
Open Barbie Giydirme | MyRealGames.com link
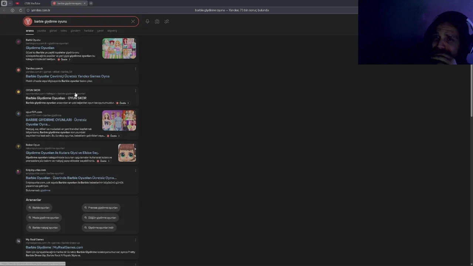click(54, 247)
